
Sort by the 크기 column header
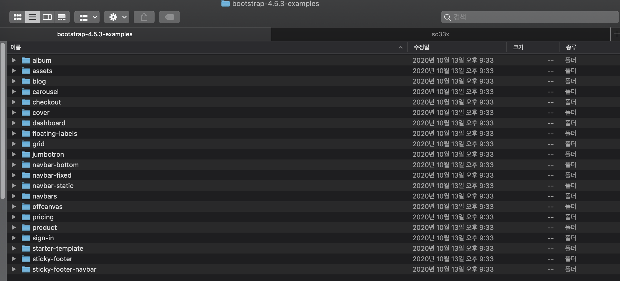533,47
